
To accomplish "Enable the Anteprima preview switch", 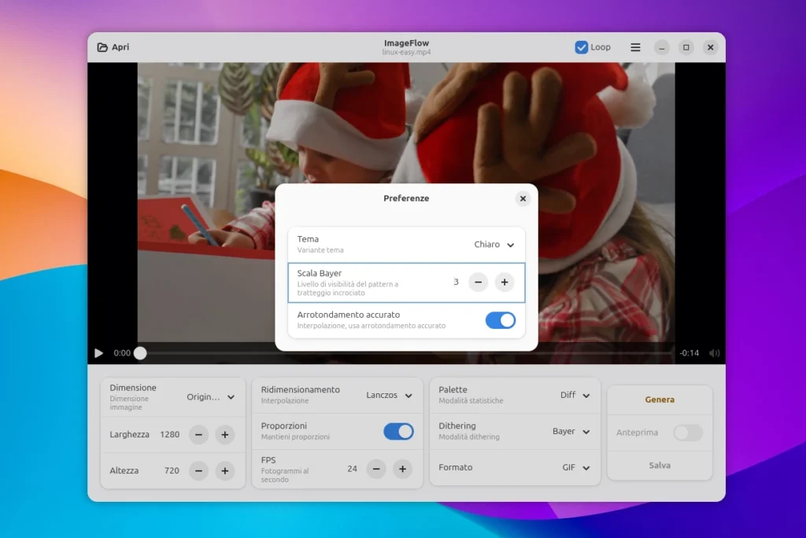I will 687,433.
